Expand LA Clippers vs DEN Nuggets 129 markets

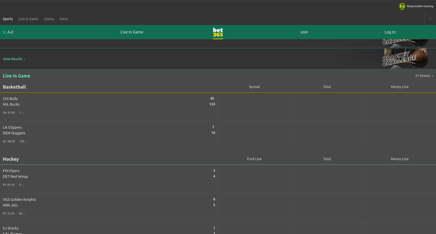coord(23,141)
